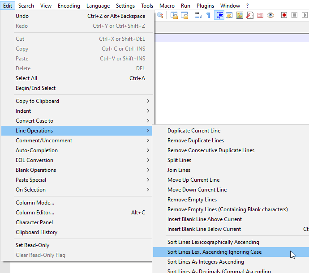This screenshot has height=273, width=309.
Task: Select Insert Blank Line Above Current
Action: point(231,219)
